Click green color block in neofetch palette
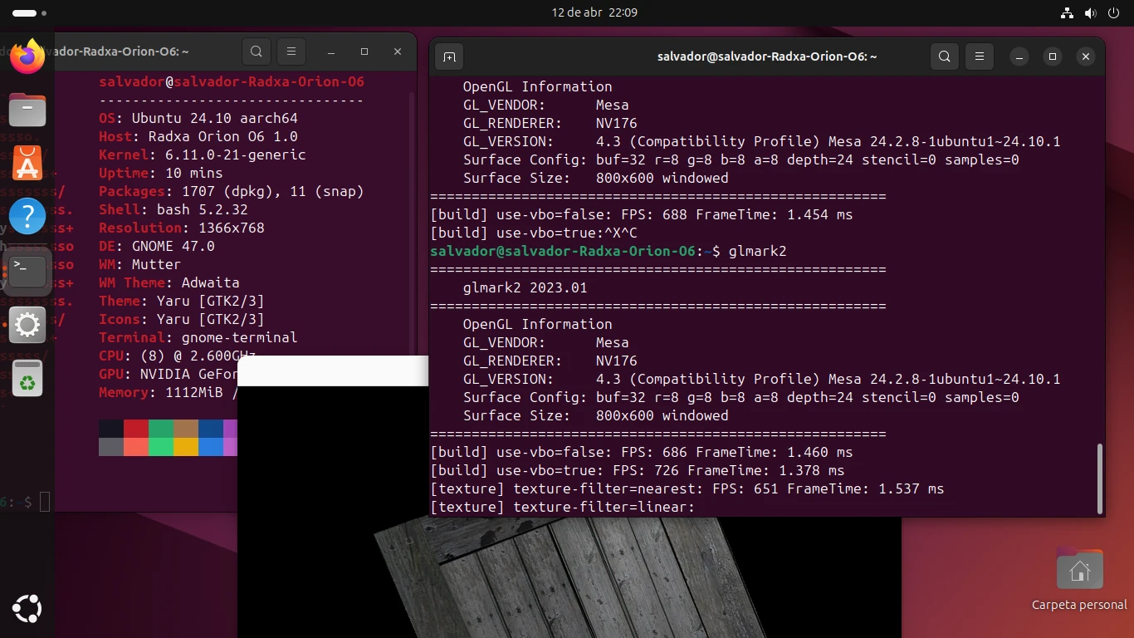The width and height of the screenshot is (1134, 638). point(161,429)
